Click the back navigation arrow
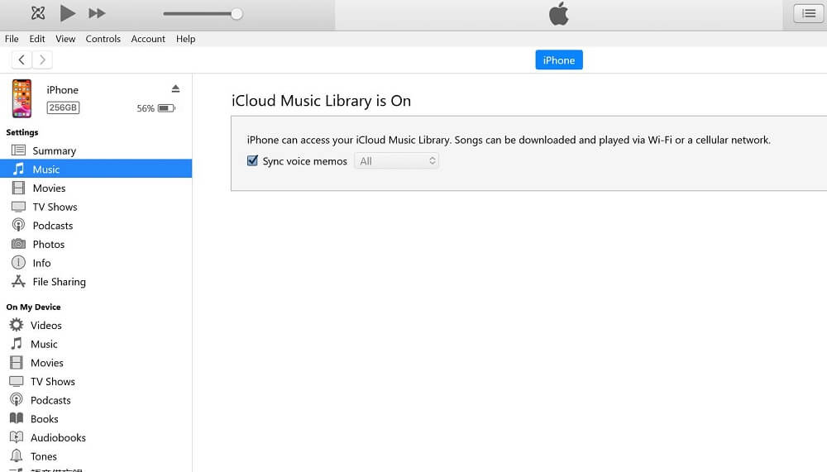 [22, 60]
